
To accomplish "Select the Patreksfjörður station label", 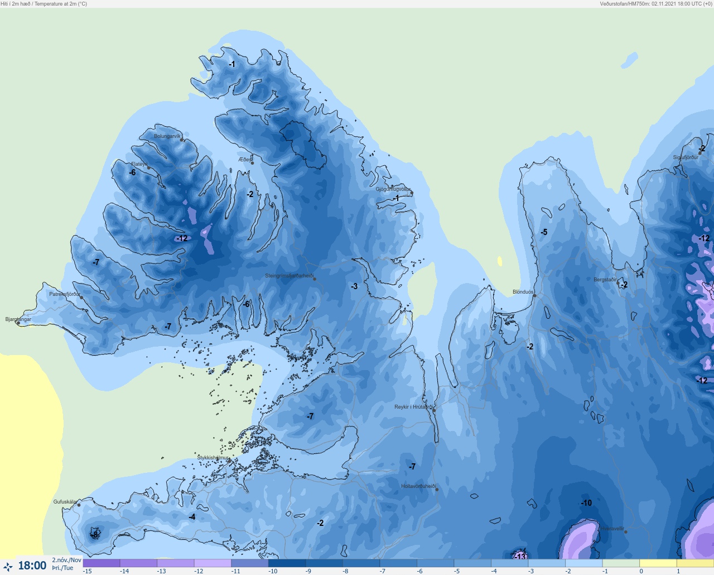I will [x=65, y=294].
